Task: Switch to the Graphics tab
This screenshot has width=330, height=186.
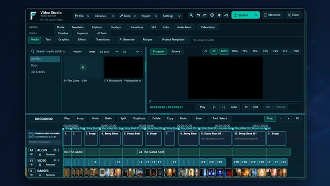Action: 64,40
